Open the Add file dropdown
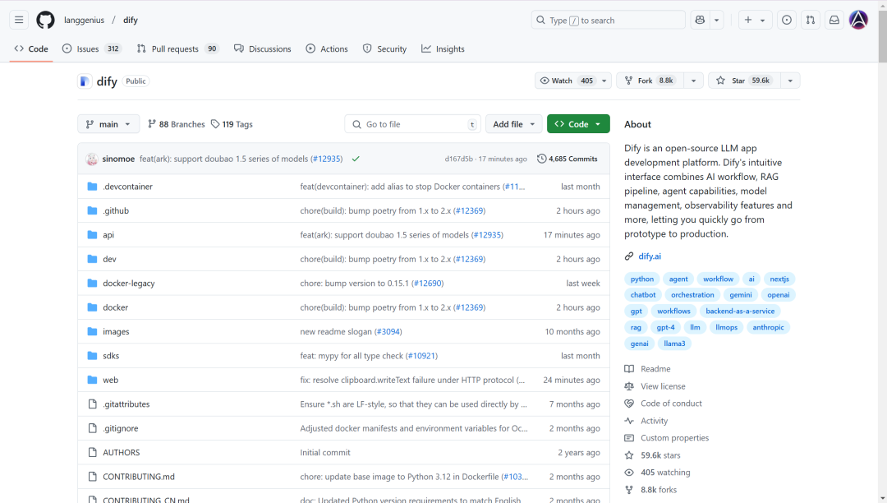Screen dimensions: 887x503 tap(513, 124)
